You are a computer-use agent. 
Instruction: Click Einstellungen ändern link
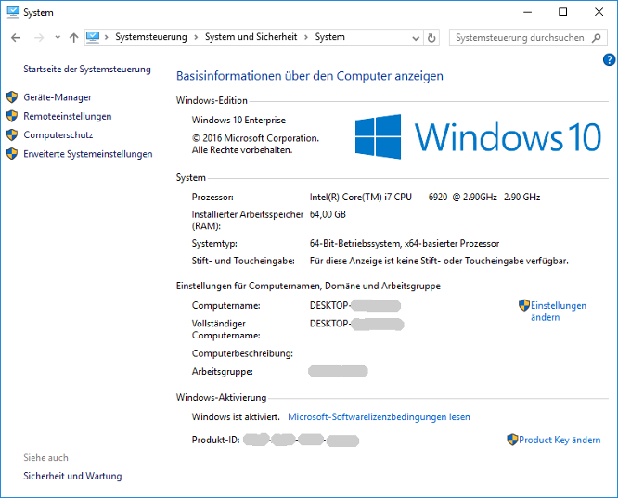[559, 312]
